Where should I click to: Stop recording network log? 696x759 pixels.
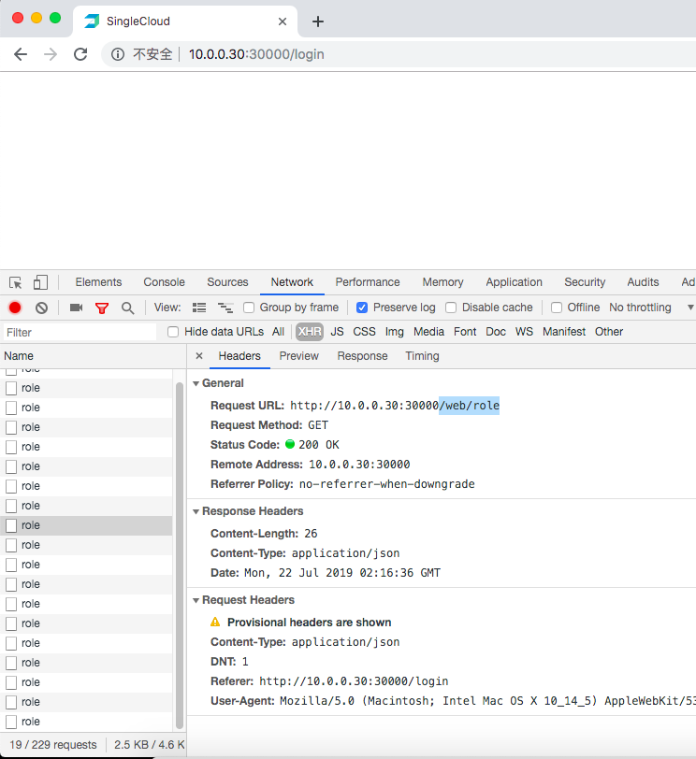point(15,308)
